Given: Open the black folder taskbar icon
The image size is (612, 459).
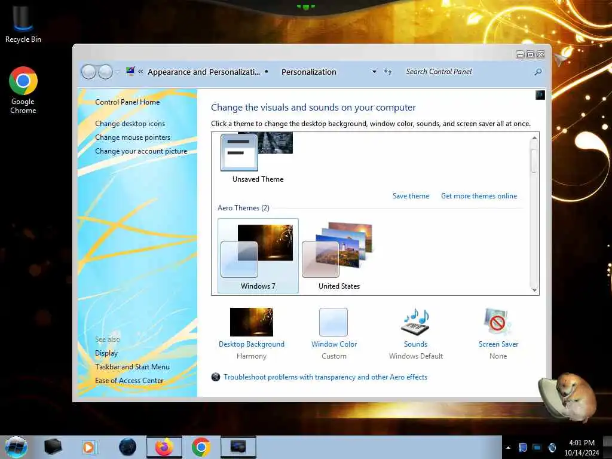Looking at the screenshot, I should (x=53, y=447).
